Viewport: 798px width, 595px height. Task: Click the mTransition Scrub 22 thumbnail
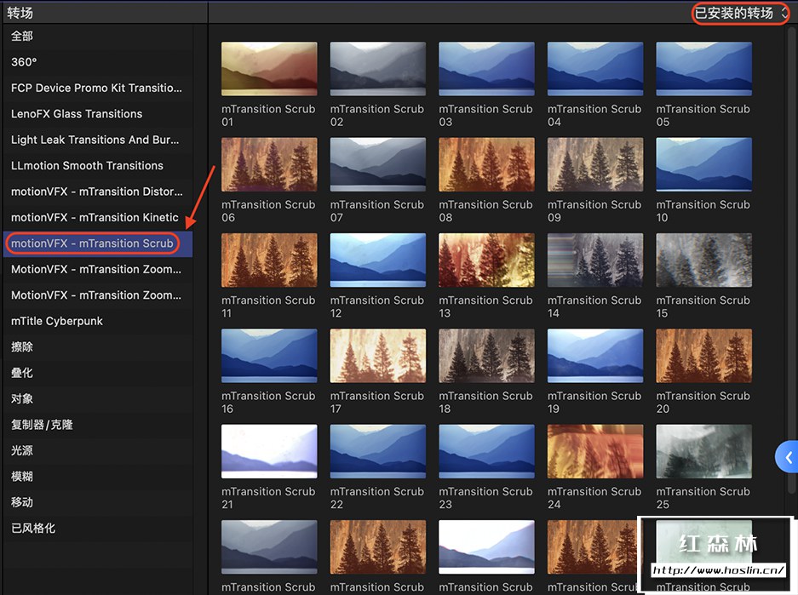pyautogui.click(x=377, y=451)
